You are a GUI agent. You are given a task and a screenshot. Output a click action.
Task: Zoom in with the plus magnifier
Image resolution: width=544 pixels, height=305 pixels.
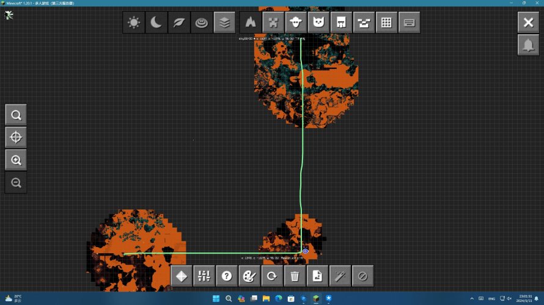[16, 160]
